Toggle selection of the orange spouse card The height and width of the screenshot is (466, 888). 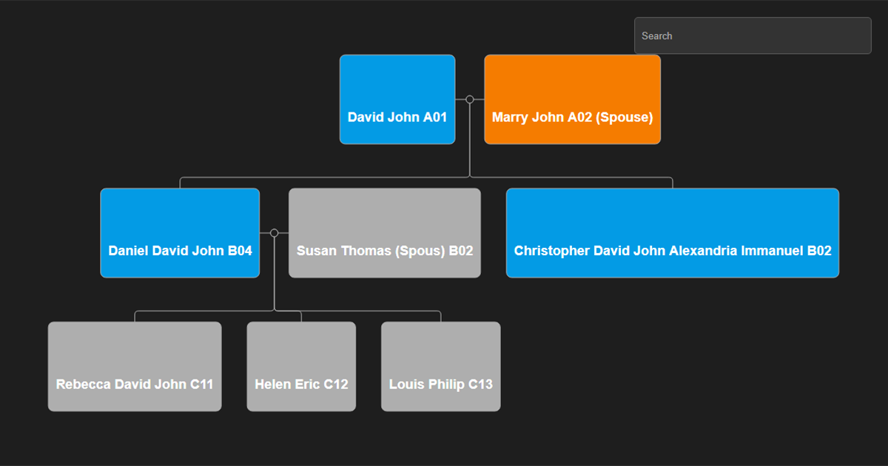click(572, 99)
